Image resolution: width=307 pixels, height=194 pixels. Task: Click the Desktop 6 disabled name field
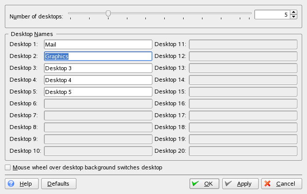98,104
